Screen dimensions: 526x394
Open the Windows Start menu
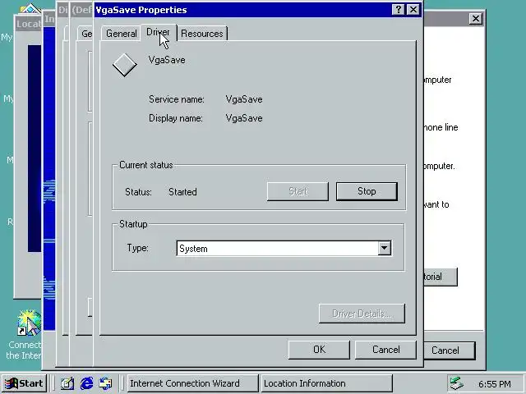(24, 383)
